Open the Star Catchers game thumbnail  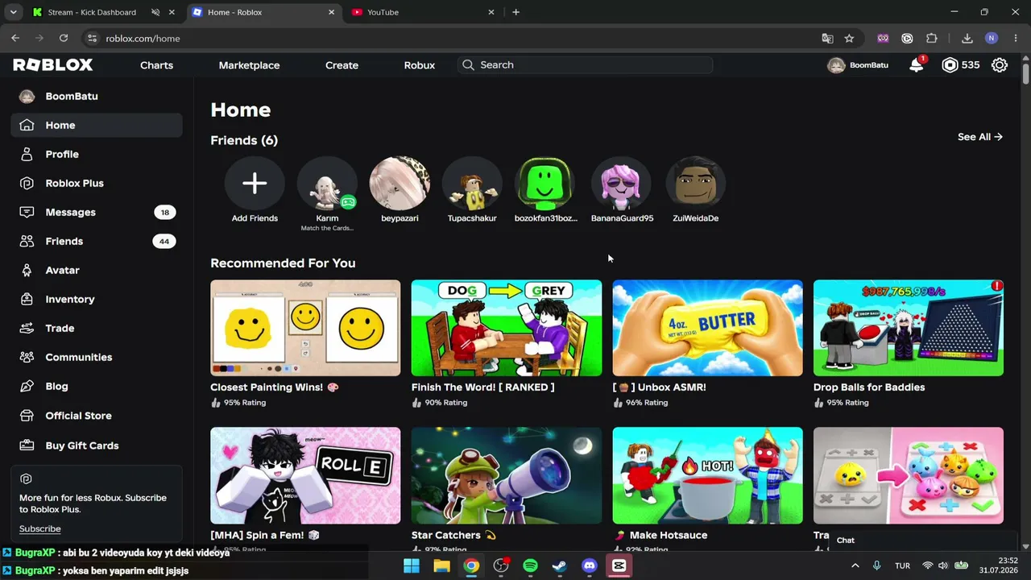click(507, 475)
